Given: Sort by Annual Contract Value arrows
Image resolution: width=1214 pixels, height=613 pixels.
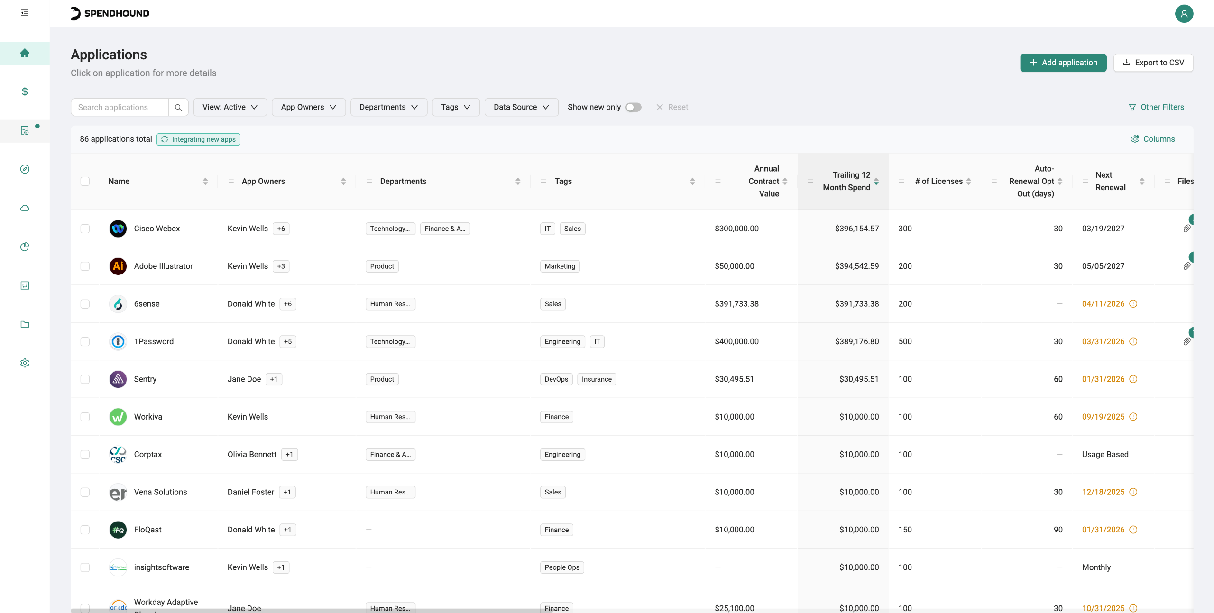Looking at the screenshot, I should [785, 182].
